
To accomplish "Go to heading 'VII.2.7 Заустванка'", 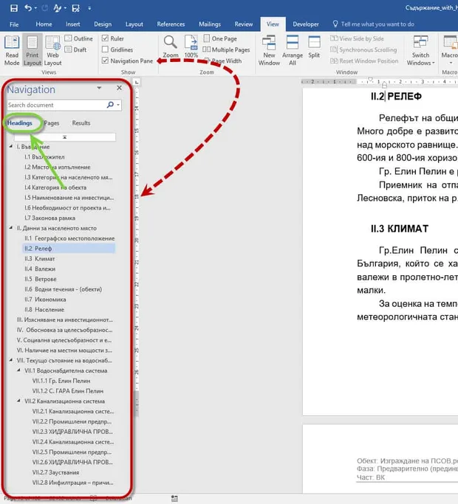I will (55, 472).
